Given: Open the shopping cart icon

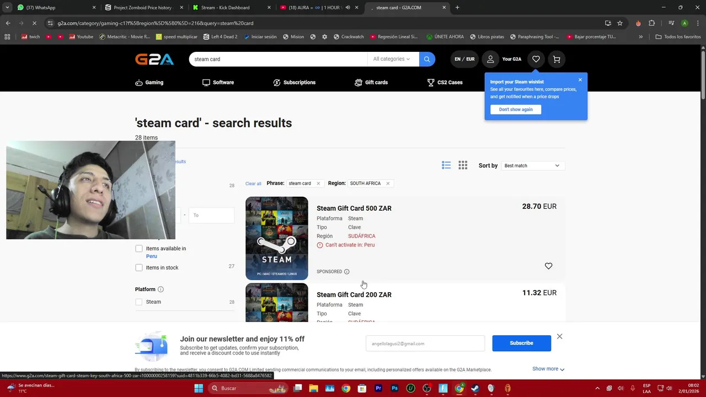Looking at the screenshot, I should tap(557, 59).
